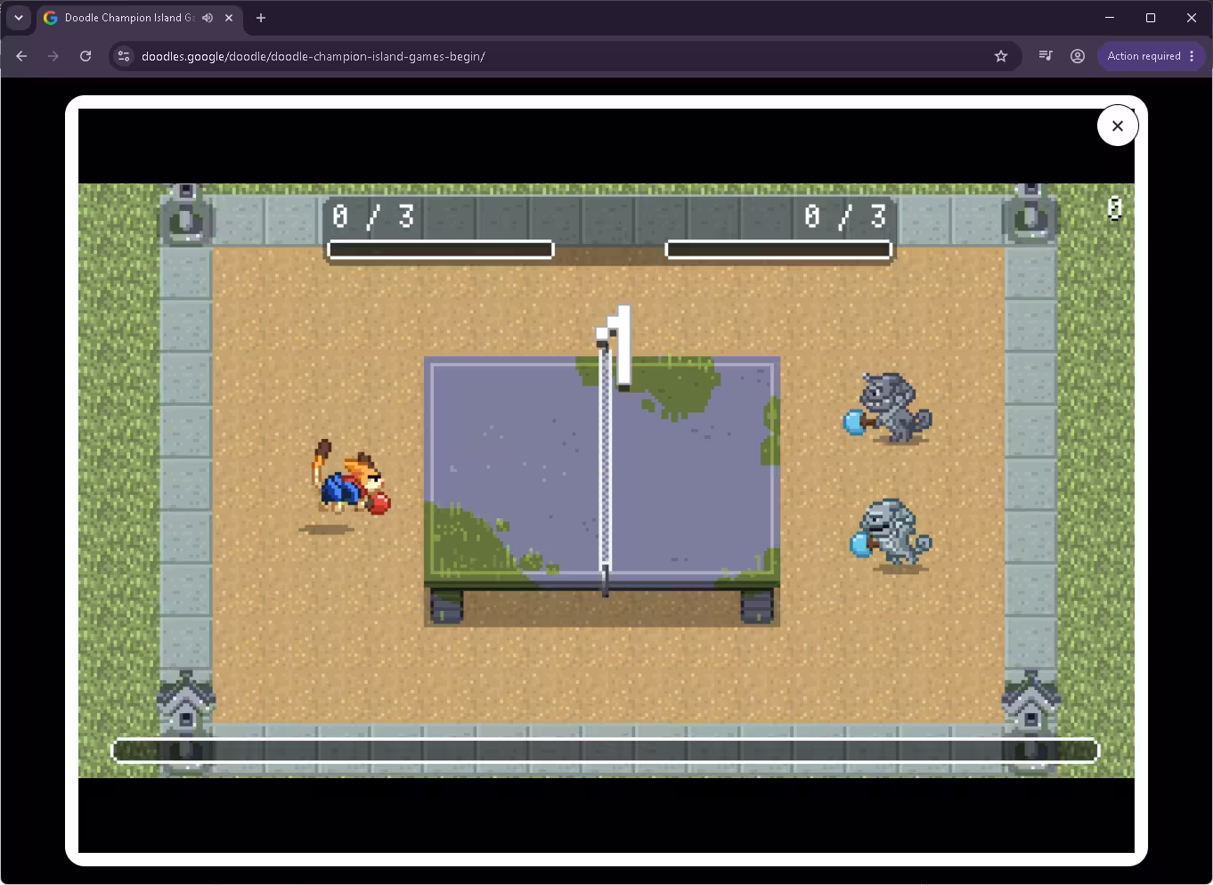Bookmark this page with the star icon

pos(1001,56)
